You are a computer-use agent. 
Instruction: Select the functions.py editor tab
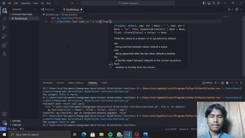click(72, 10)
